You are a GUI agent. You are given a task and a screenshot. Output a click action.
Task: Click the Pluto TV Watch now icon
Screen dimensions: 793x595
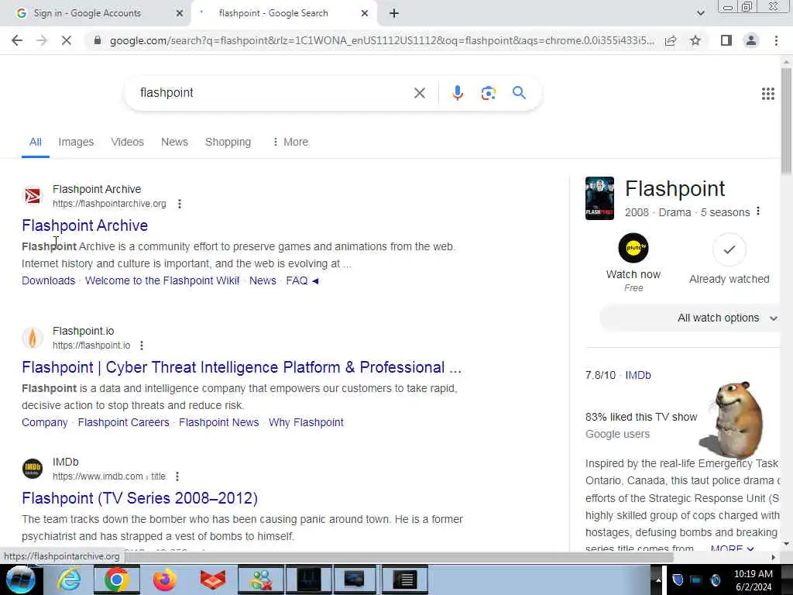coord(633,248)
